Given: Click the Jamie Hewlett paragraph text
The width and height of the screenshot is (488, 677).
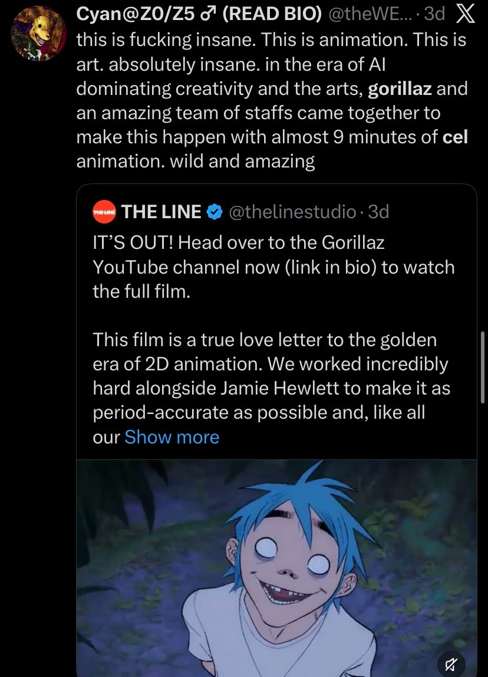Looking at the screenshot, I should (270, 388).
